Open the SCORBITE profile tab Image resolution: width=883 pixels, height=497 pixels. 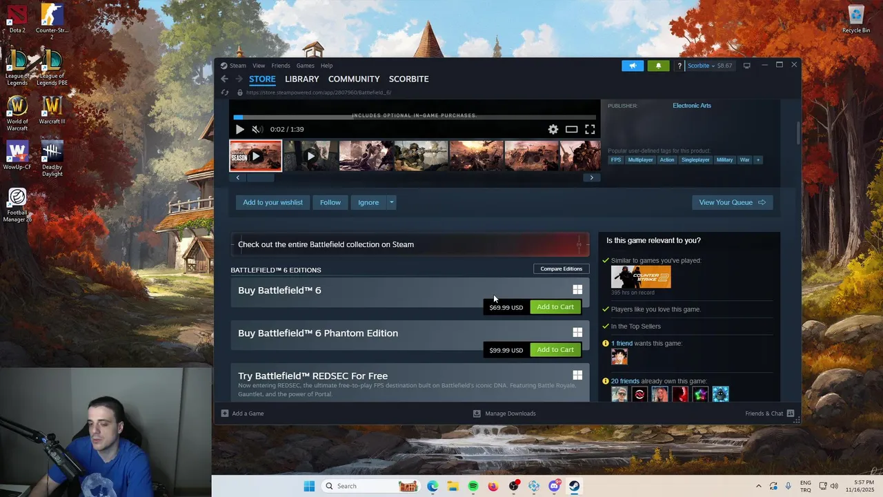tap(408, 79)
